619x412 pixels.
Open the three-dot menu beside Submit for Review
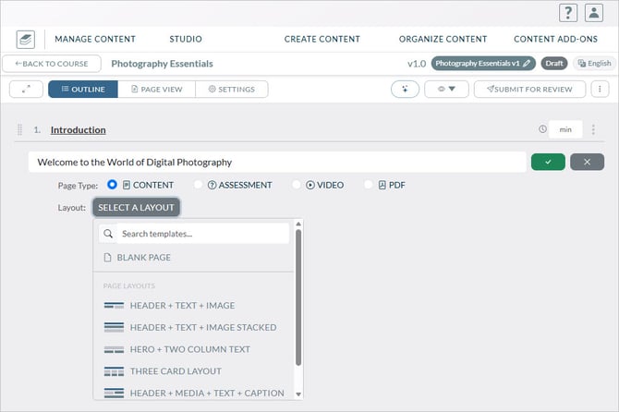click(600, 90)
